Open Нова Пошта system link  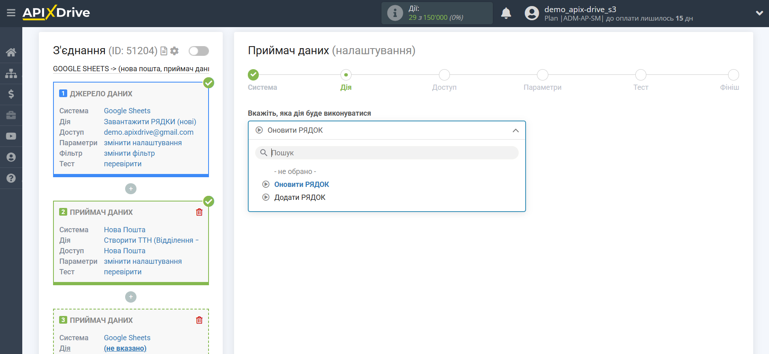124,230
